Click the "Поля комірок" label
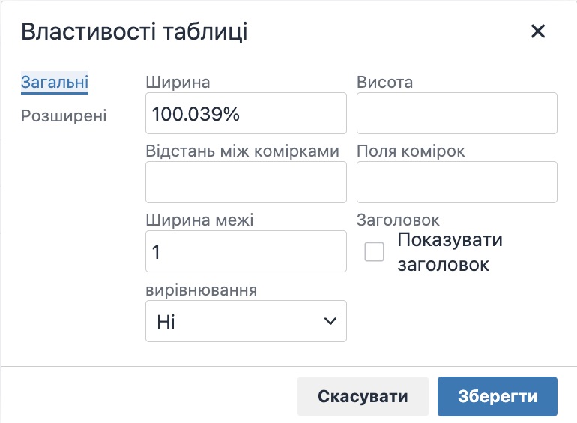The width and height of the screenshot is (577, 423). pos(411,151)
